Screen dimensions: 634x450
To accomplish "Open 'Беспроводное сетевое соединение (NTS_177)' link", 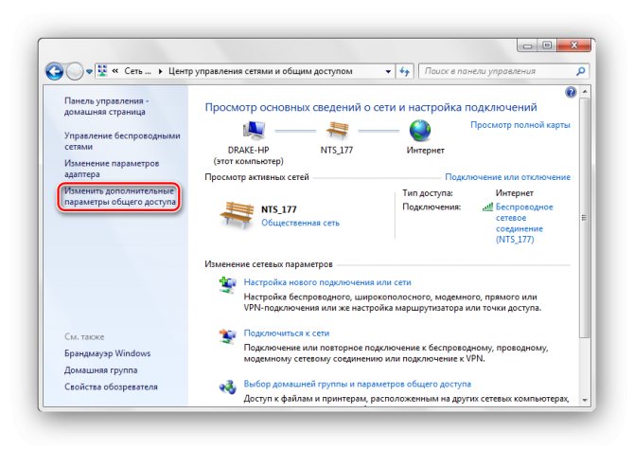I will pyautogui.click(x=524, y=223).
